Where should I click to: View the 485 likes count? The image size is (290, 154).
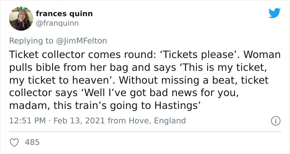click(32, 142)
